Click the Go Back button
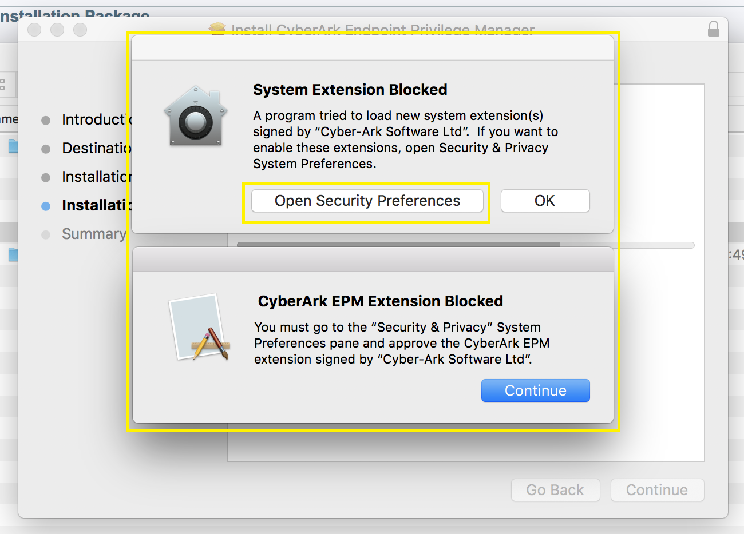The width and height of the screenshot is (744, 534). [555, 490]
